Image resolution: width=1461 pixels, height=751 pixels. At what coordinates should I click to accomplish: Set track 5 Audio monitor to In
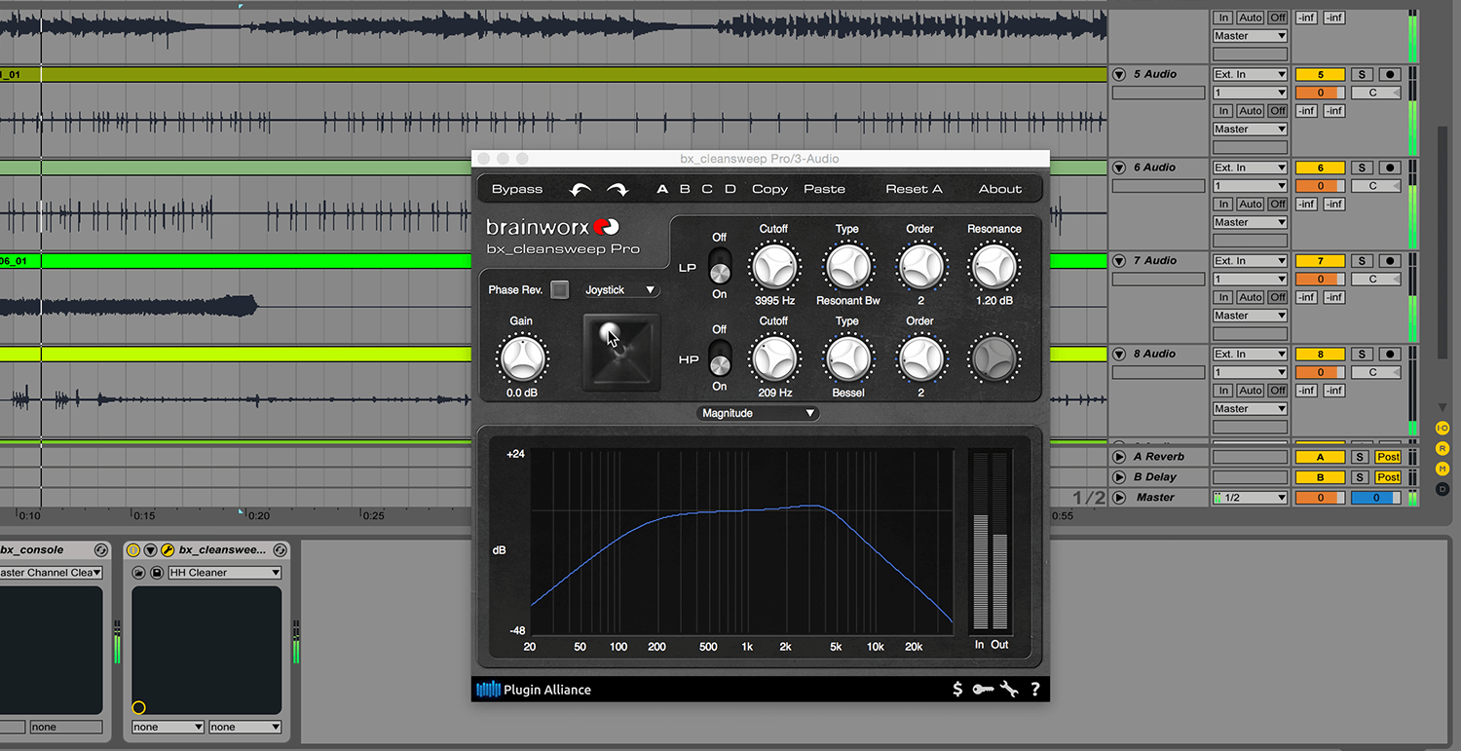coord(1223,111)
